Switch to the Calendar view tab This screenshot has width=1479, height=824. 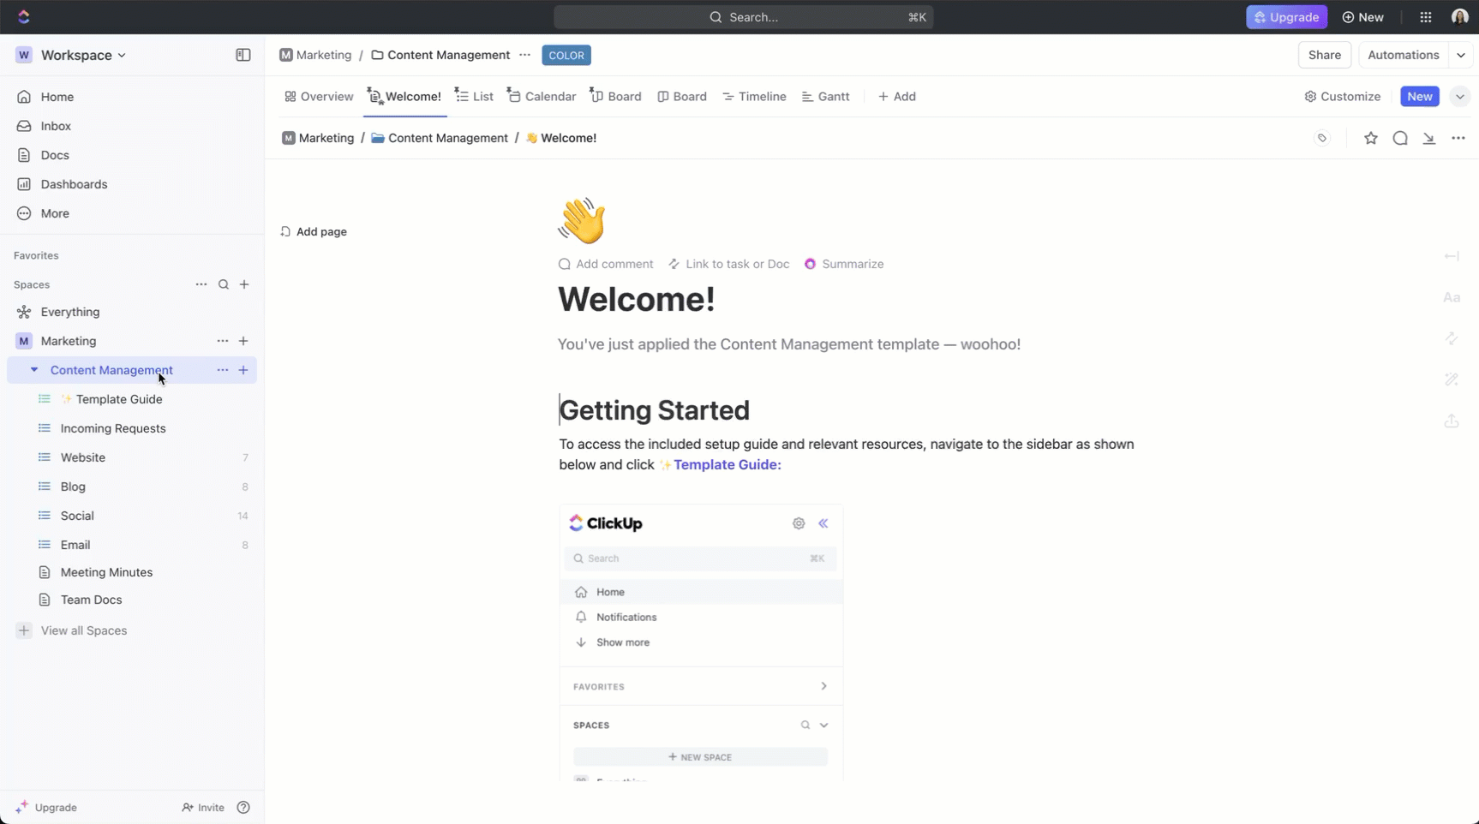[550, 96]
